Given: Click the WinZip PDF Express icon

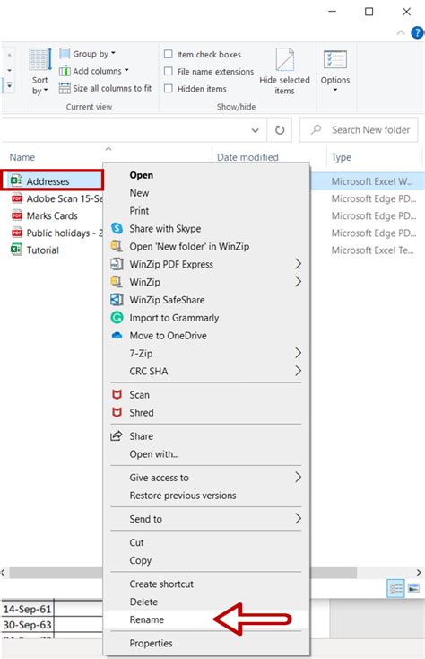Looking at the screenshot, I should point(117,264).
